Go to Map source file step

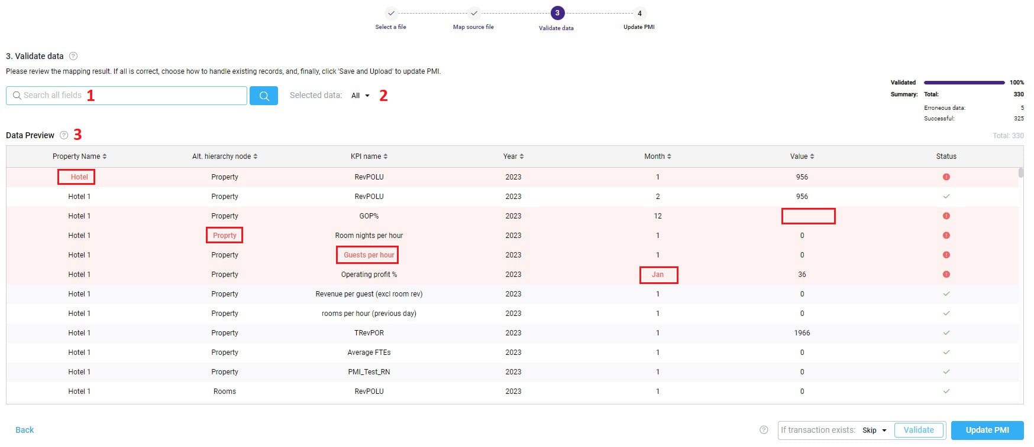tap(474, 14)
